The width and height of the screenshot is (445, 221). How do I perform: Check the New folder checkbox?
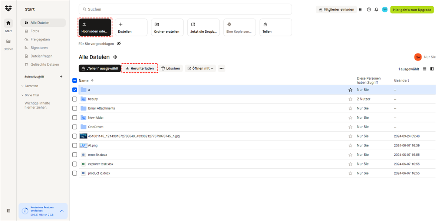point(75,118)
